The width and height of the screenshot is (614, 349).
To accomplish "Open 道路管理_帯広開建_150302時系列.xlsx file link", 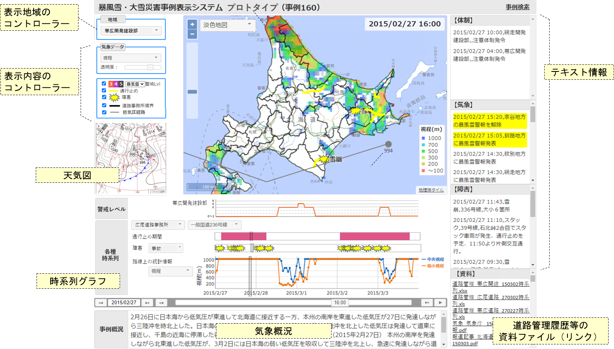I will click(x=491, y=287).
